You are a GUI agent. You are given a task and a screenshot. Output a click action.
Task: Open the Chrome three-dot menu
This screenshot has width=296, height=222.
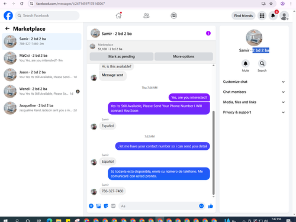pos(291,4)
